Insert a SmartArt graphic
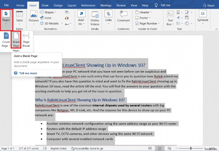 click(67, 12)
